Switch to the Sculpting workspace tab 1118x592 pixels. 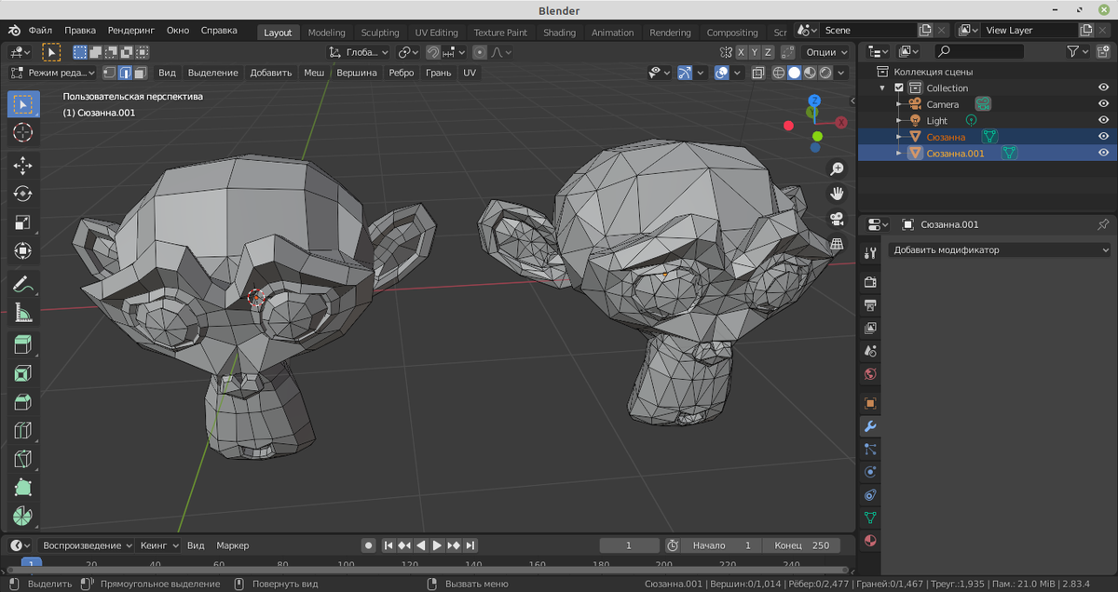(379, 33)
